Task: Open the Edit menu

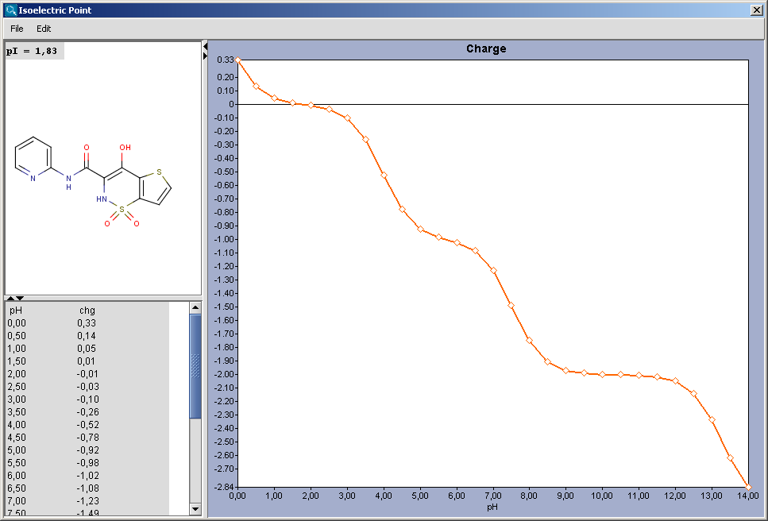Action: (44, 29)
